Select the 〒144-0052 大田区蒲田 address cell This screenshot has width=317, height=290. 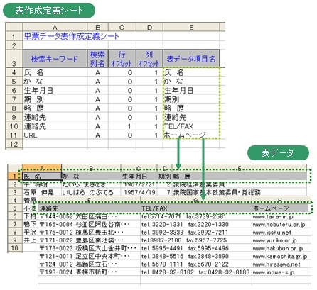click(89, 216)
